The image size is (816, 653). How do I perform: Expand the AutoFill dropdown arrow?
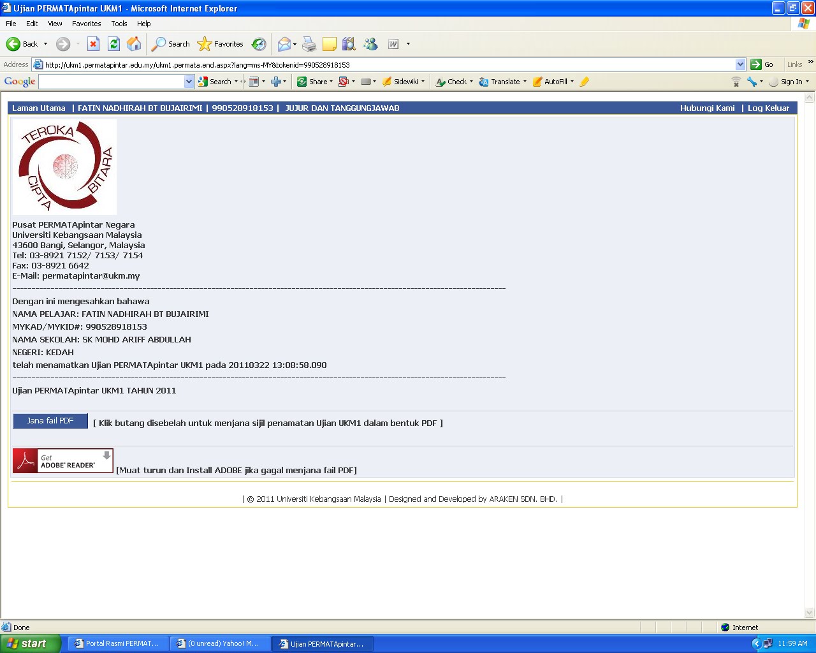572,82
